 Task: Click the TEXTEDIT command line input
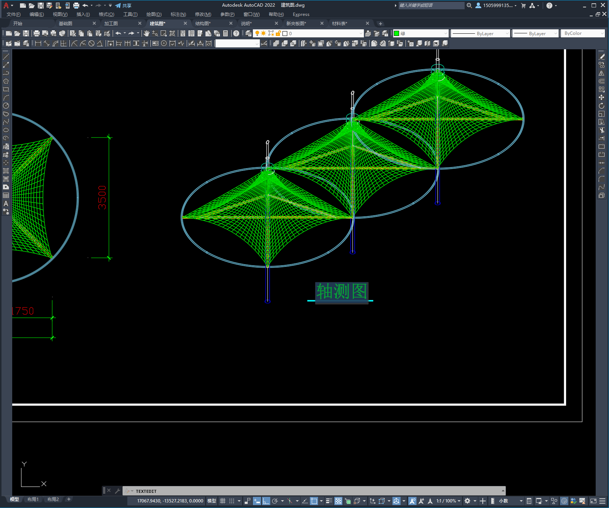314,491
